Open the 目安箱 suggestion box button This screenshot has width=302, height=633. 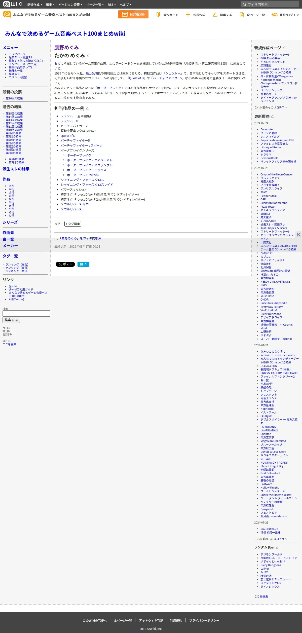click(x=133, y=14)
